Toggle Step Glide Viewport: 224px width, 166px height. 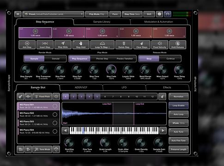coord(63,45)
